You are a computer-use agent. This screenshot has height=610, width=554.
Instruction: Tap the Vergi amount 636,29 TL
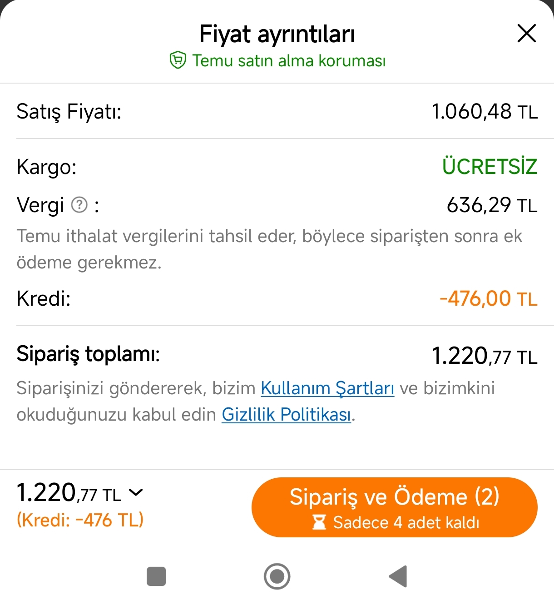point(492,205)
